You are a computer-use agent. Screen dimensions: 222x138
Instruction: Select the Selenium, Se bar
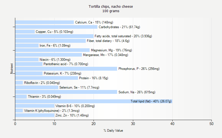(x=37, y=87)
